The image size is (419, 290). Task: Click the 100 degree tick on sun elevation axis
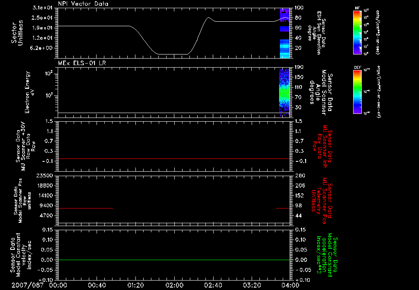tap(299, 8)
